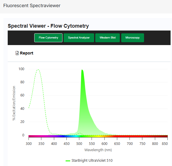Open the Western Blot tab

click(108, 38)
